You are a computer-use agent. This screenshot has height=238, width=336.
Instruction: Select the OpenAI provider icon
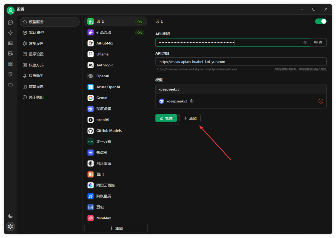(91, 76)
